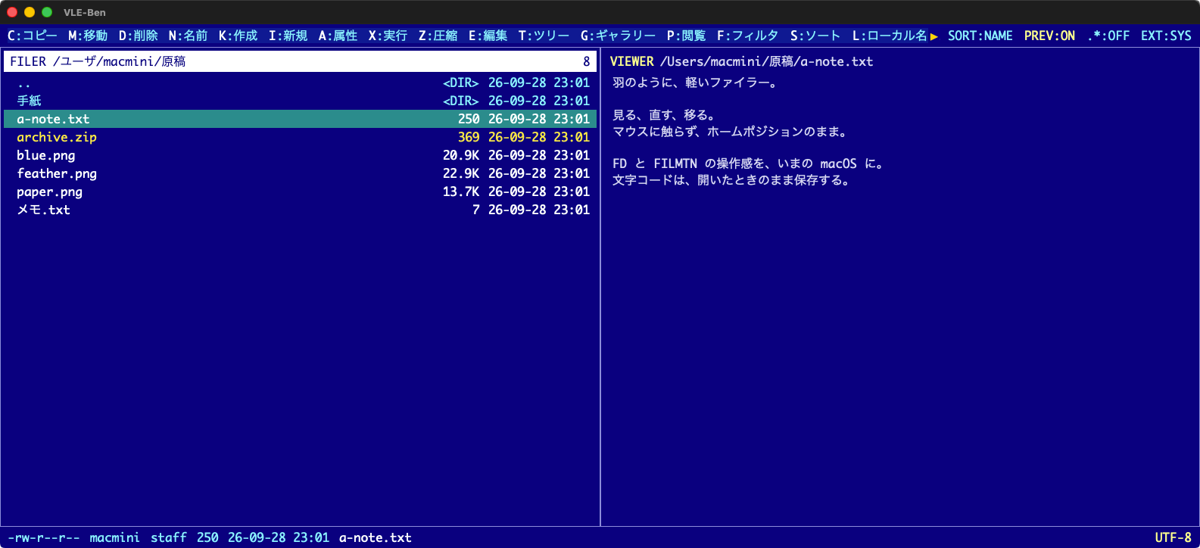Change the SORT:NAME sort indicator
The height and width of the screenshot is (548, 1200).
point(980,36)
